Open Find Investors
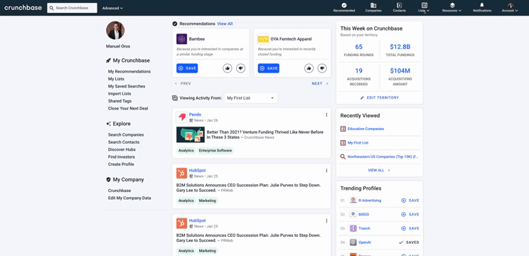529x256 pixels. (122, 157)
